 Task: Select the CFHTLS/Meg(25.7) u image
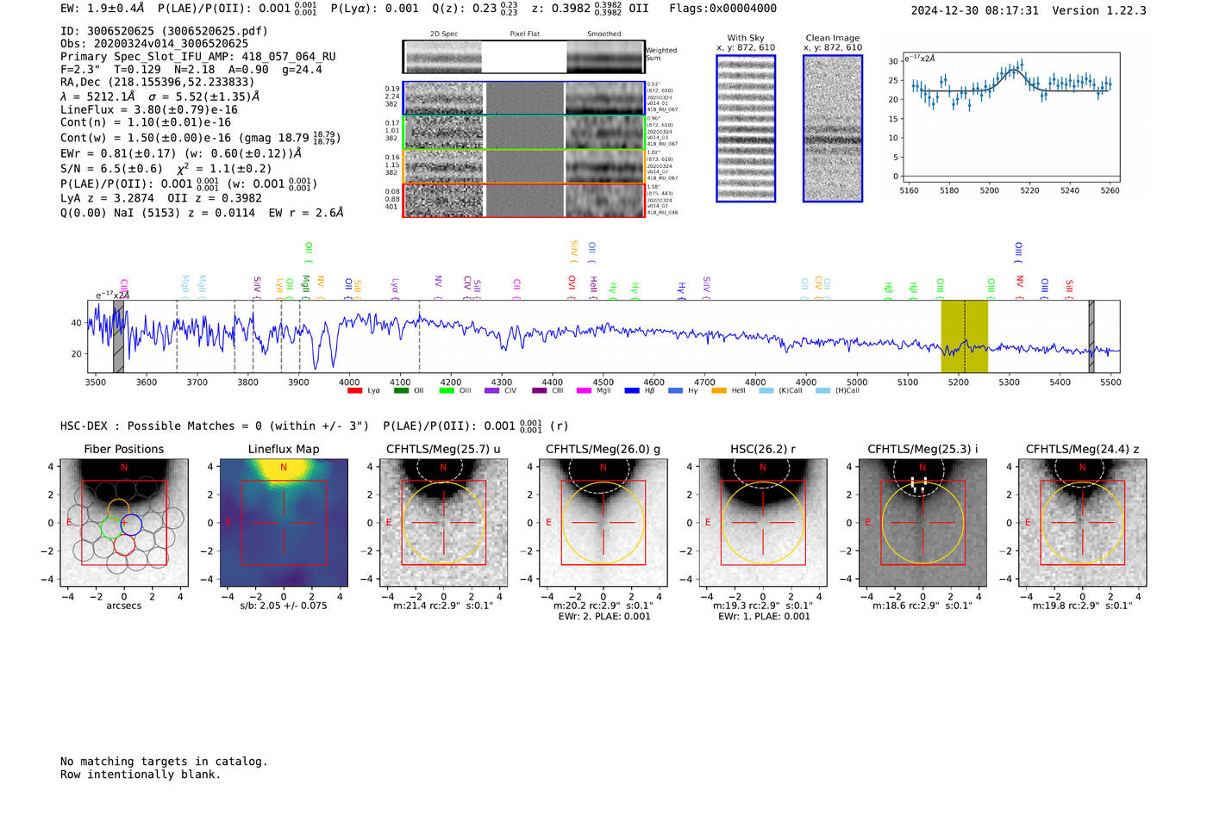click(443, 523)
